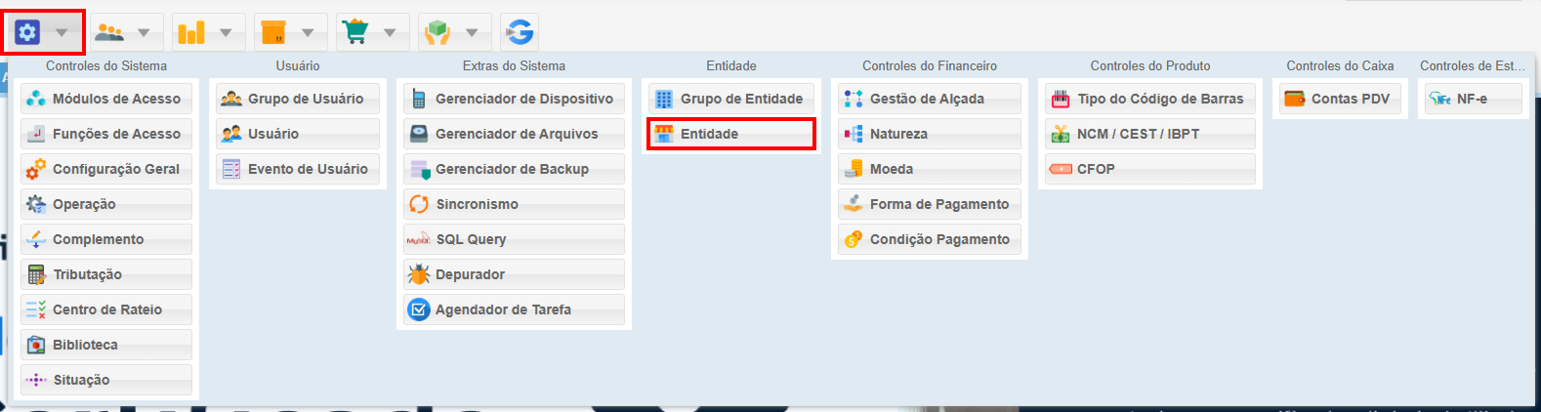Click the Controles do Caixa column header

[x=1340, y=65]
